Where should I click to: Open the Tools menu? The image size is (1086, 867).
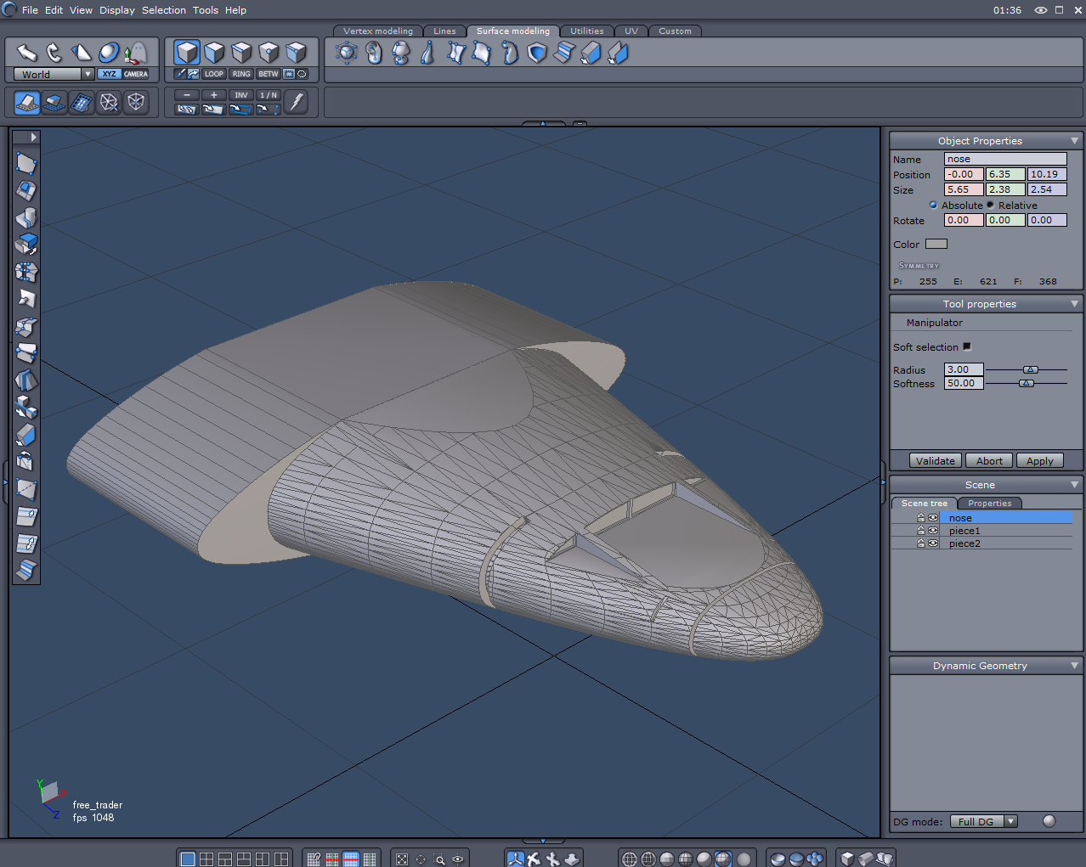pos(206,10)
